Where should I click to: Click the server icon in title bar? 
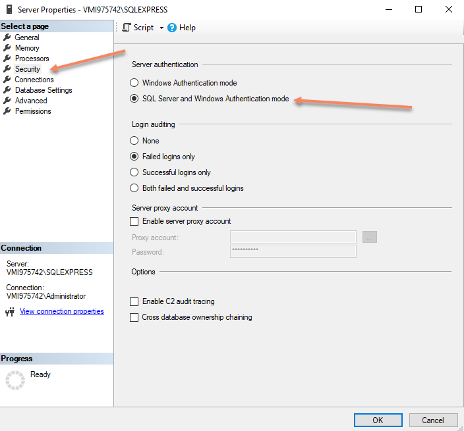(9, 9)
